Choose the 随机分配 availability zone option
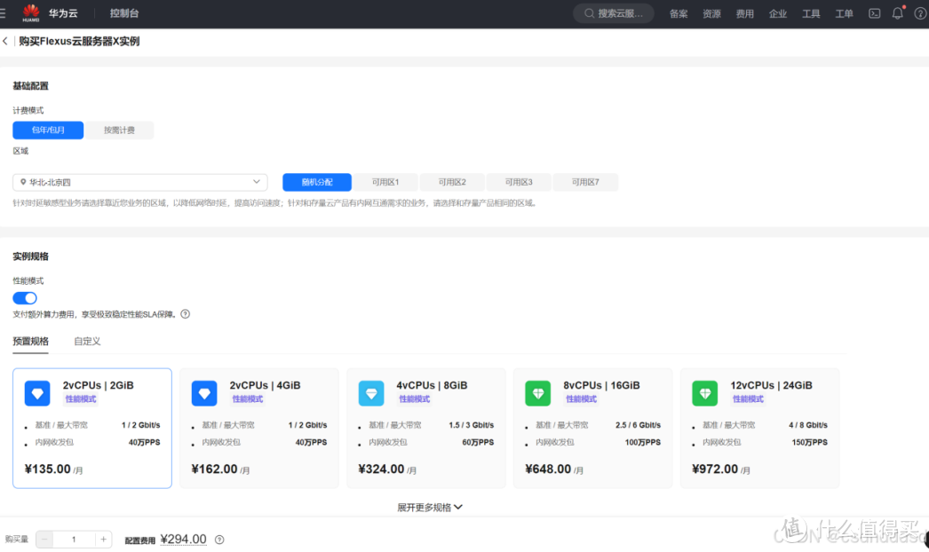Viewport: 929px width, 552px height. click(317, 182)
